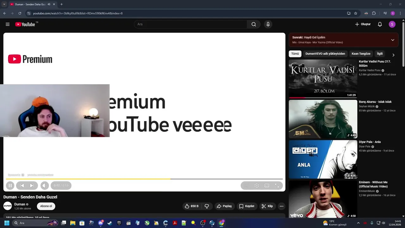The width and height of the screenshot is (405, 228).
Task: Subscribe using the Abone ol button
Action: pos(46,206)
